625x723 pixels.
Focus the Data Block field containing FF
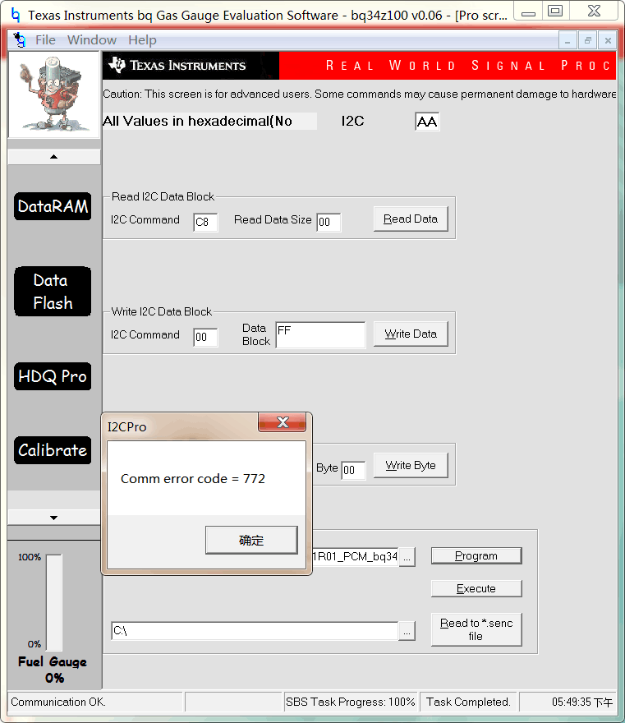320,334
